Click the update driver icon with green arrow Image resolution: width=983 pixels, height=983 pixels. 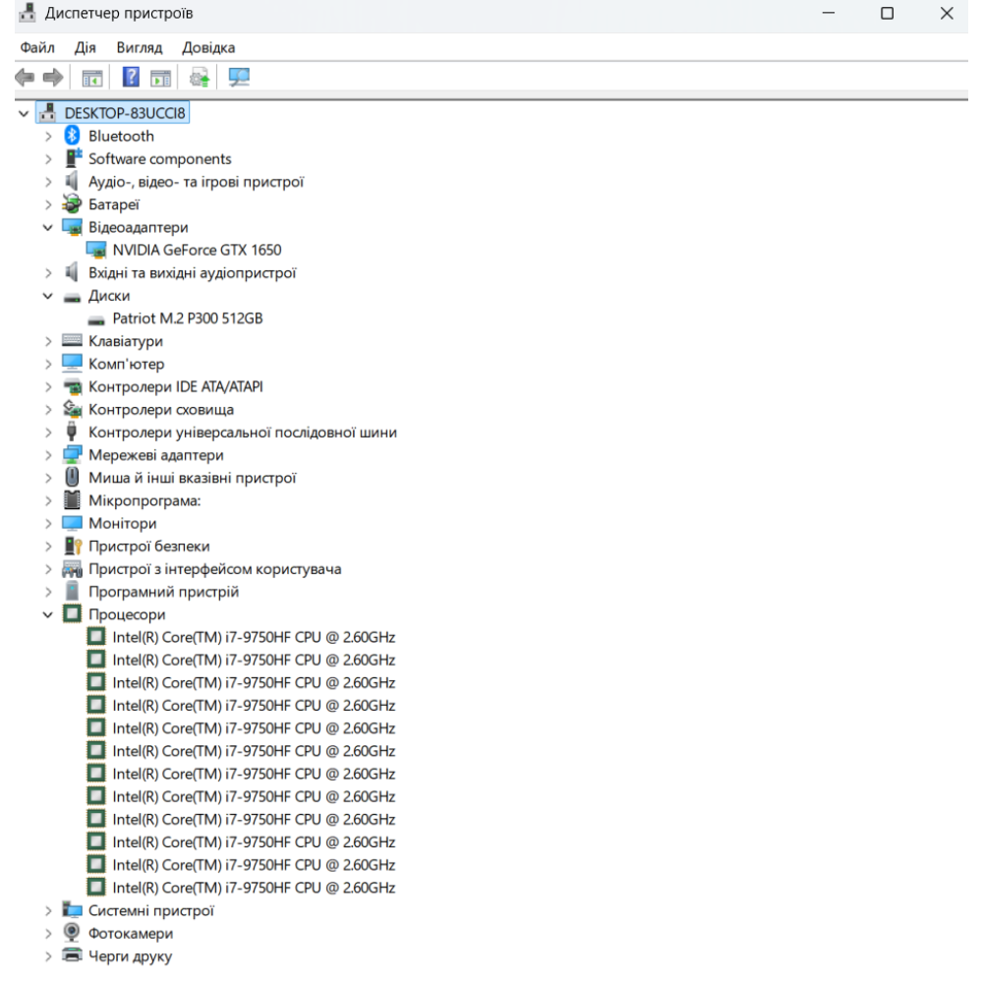click(x=200, y=79)
